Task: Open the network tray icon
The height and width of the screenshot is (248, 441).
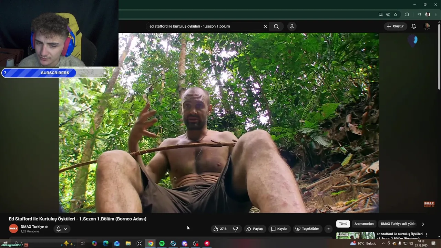Action: click(406, 244)
